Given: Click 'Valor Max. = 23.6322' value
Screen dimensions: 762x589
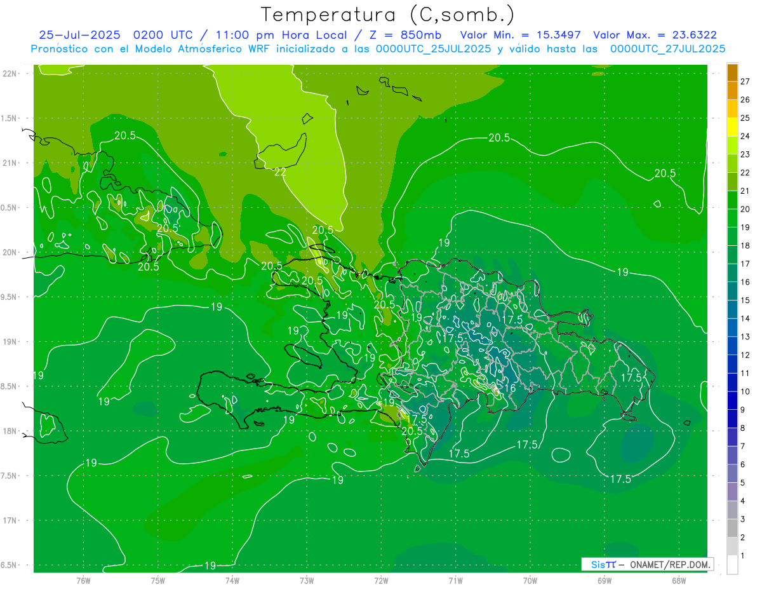Looking at the screenshot, I should click(655, 35).
